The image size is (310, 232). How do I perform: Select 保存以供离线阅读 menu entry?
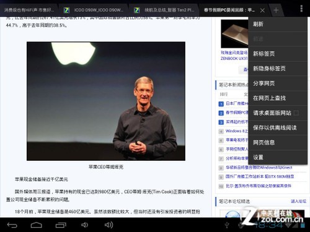click(x=278, y=127)
